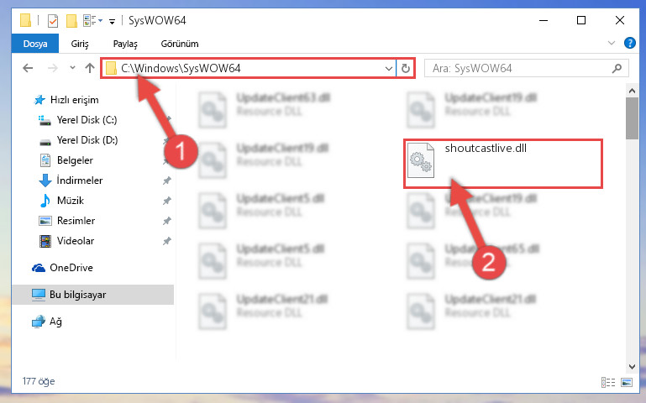Click the Back navigation arrow

pyautogui.click(x=28, y=68)
